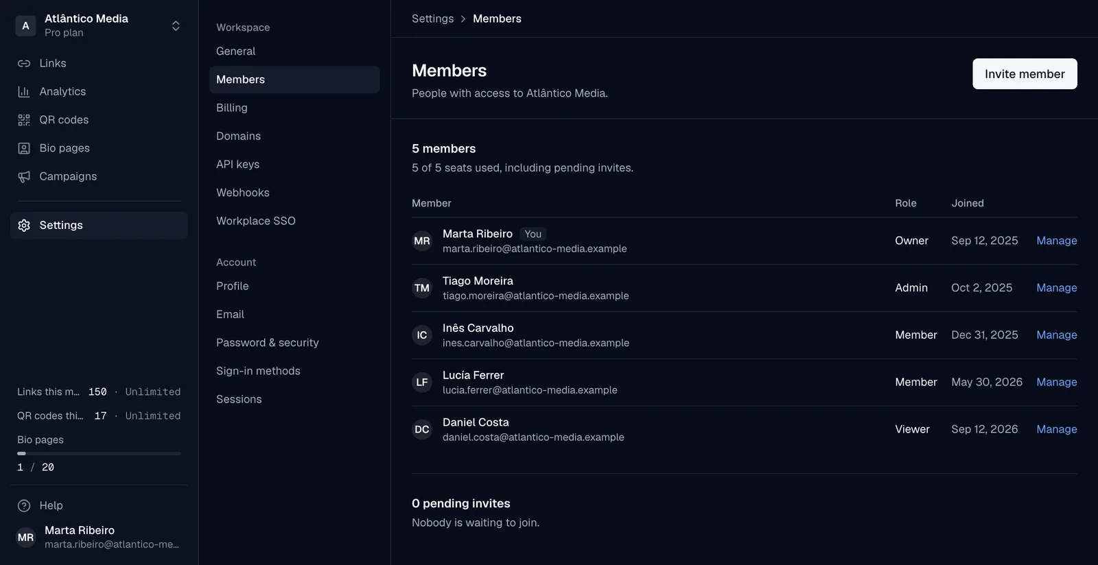This screenshot has width=1098, height=565.
Task: Select Members in settings menu
Action: [294, 80]
